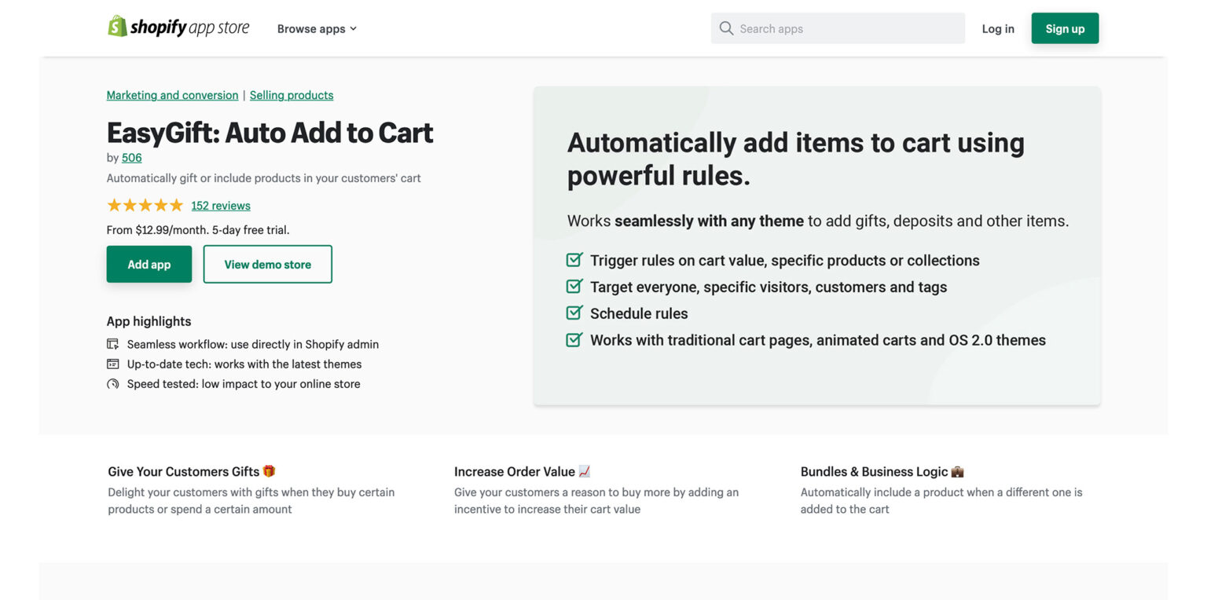
Task: Click the Add app button
Action: (149, 264)
